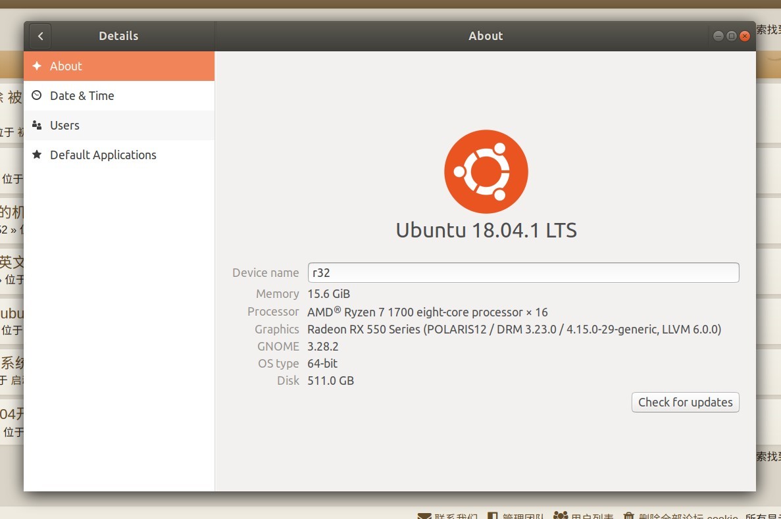The image size is (781, 519).
Task: Minimize the About window
Action: coord(718,36)
